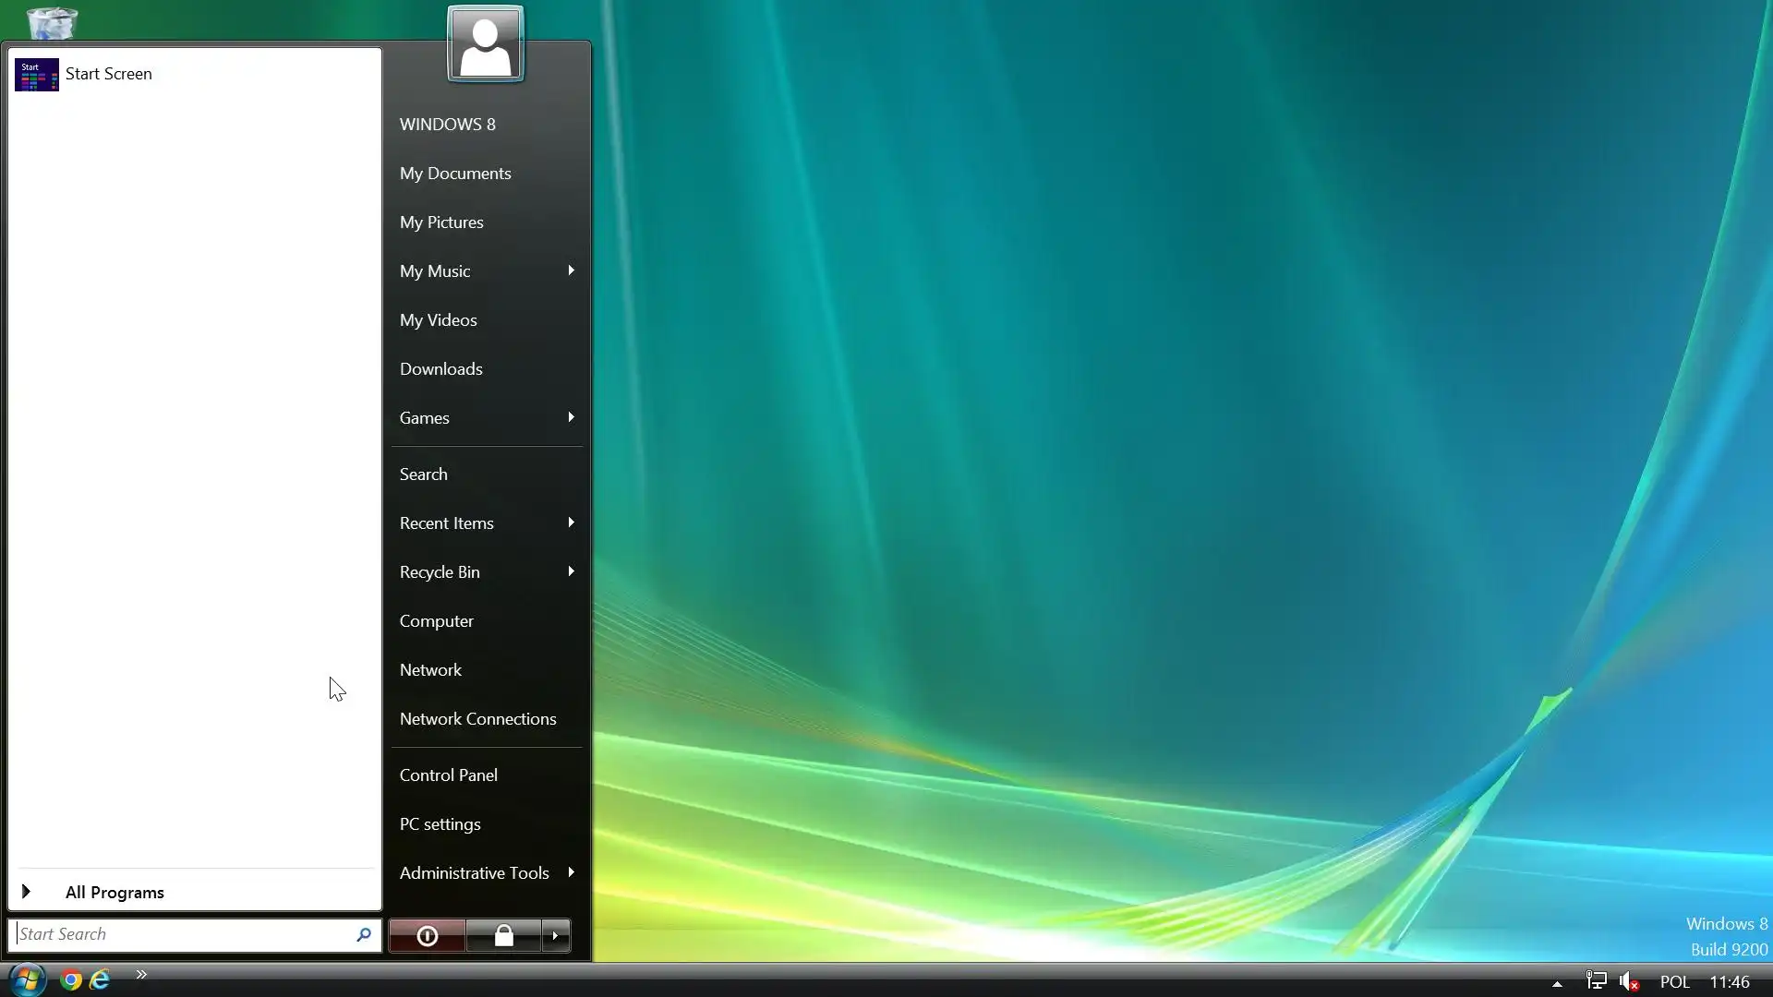1773x997 pixels.
Task: Click the muted volume tray icon
Action: point(1629,981)
